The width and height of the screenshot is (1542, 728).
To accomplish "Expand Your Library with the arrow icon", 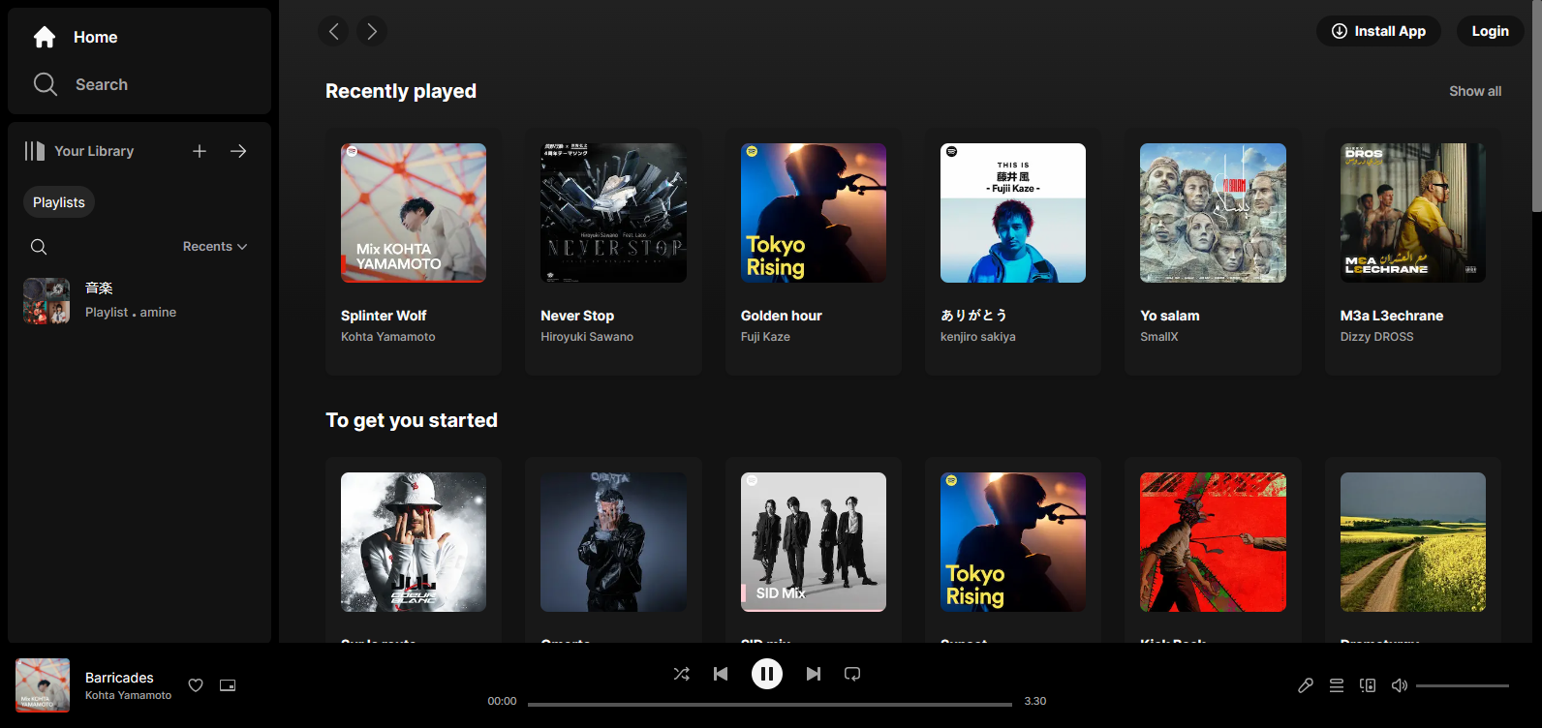I will click(x=238, y=151).
